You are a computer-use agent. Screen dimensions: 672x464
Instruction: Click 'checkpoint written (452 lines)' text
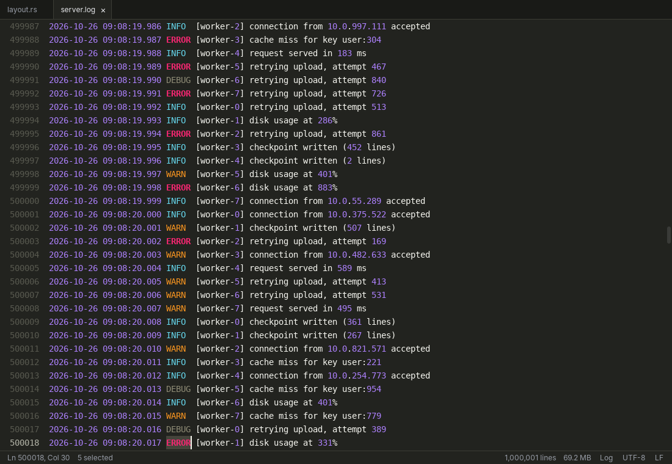[x=323, y=147]
